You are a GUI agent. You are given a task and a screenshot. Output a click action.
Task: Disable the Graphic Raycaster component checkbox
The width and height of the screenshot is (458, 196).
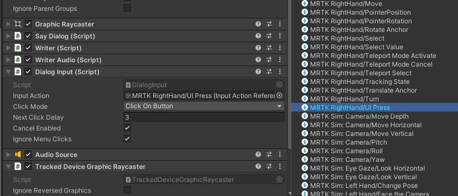pos(28,24)
